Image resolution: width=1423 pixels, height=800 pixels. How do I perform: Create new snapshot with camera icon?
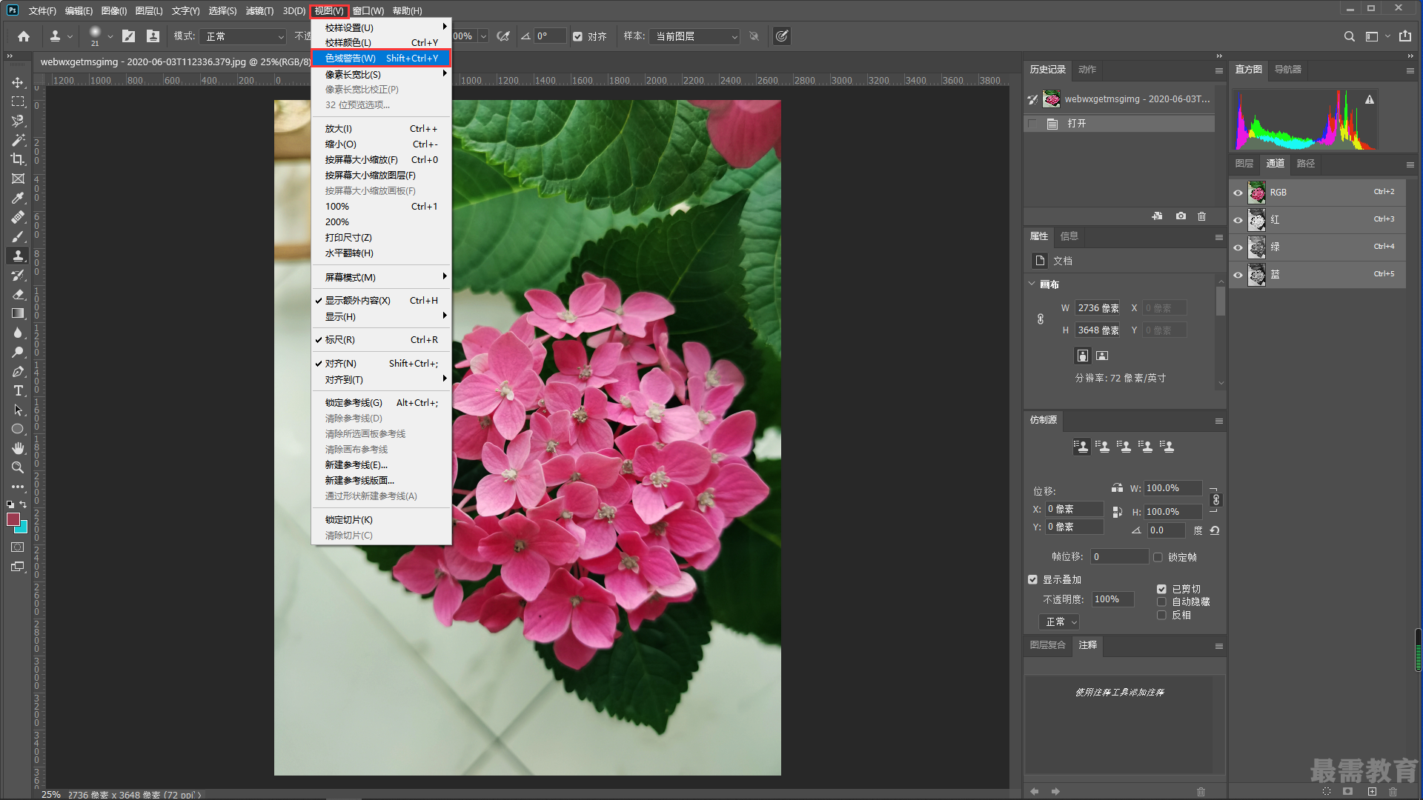point(1181,216)
